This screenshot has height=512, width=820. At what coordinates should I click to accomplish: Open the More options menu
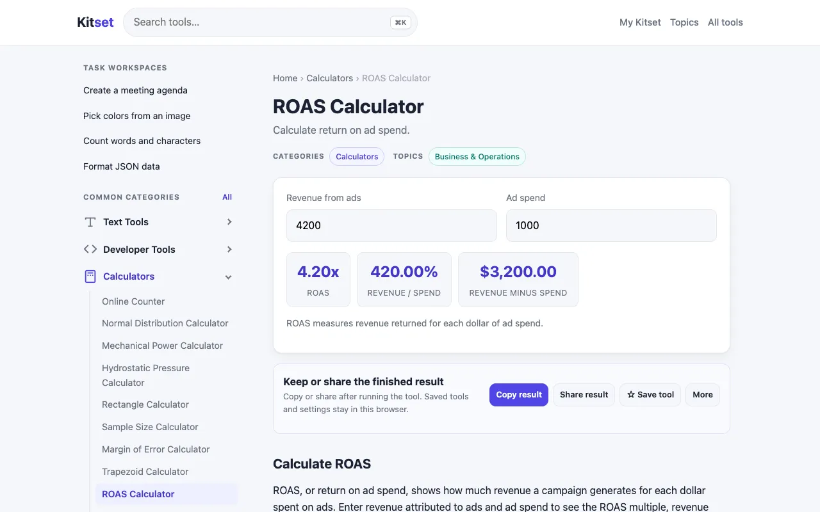703,395
